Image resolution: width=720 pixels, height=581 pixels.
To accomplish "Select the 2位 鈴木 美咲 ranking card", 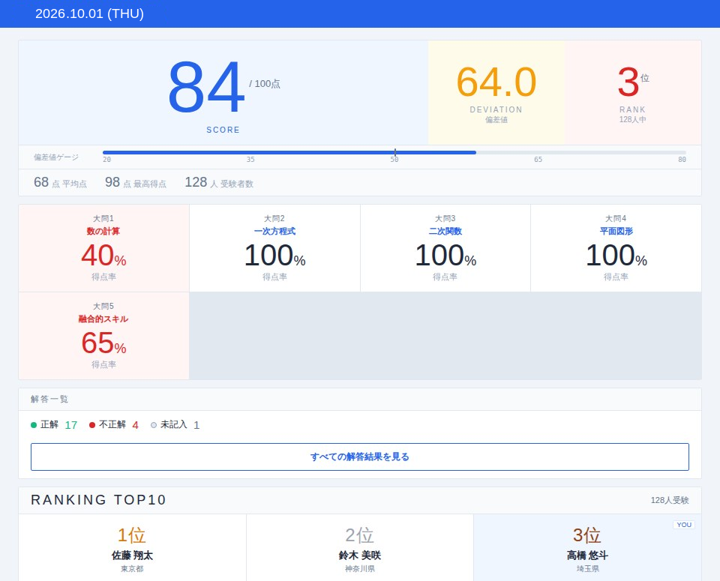I will point(359,547).
